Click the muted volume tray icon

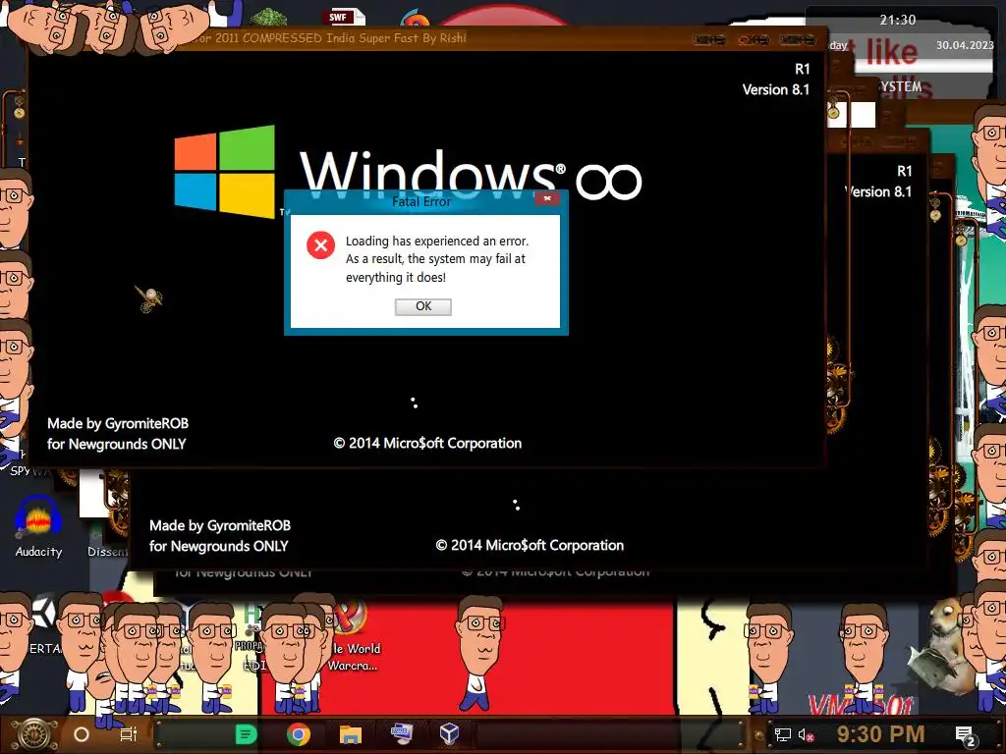(806, 734)
